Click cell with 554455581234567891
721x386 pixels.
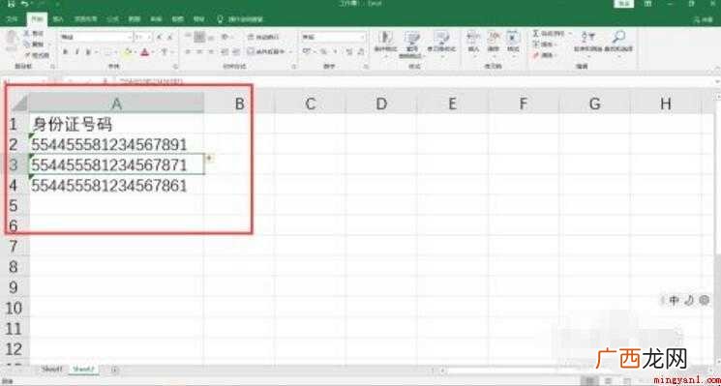coord(117,145)
